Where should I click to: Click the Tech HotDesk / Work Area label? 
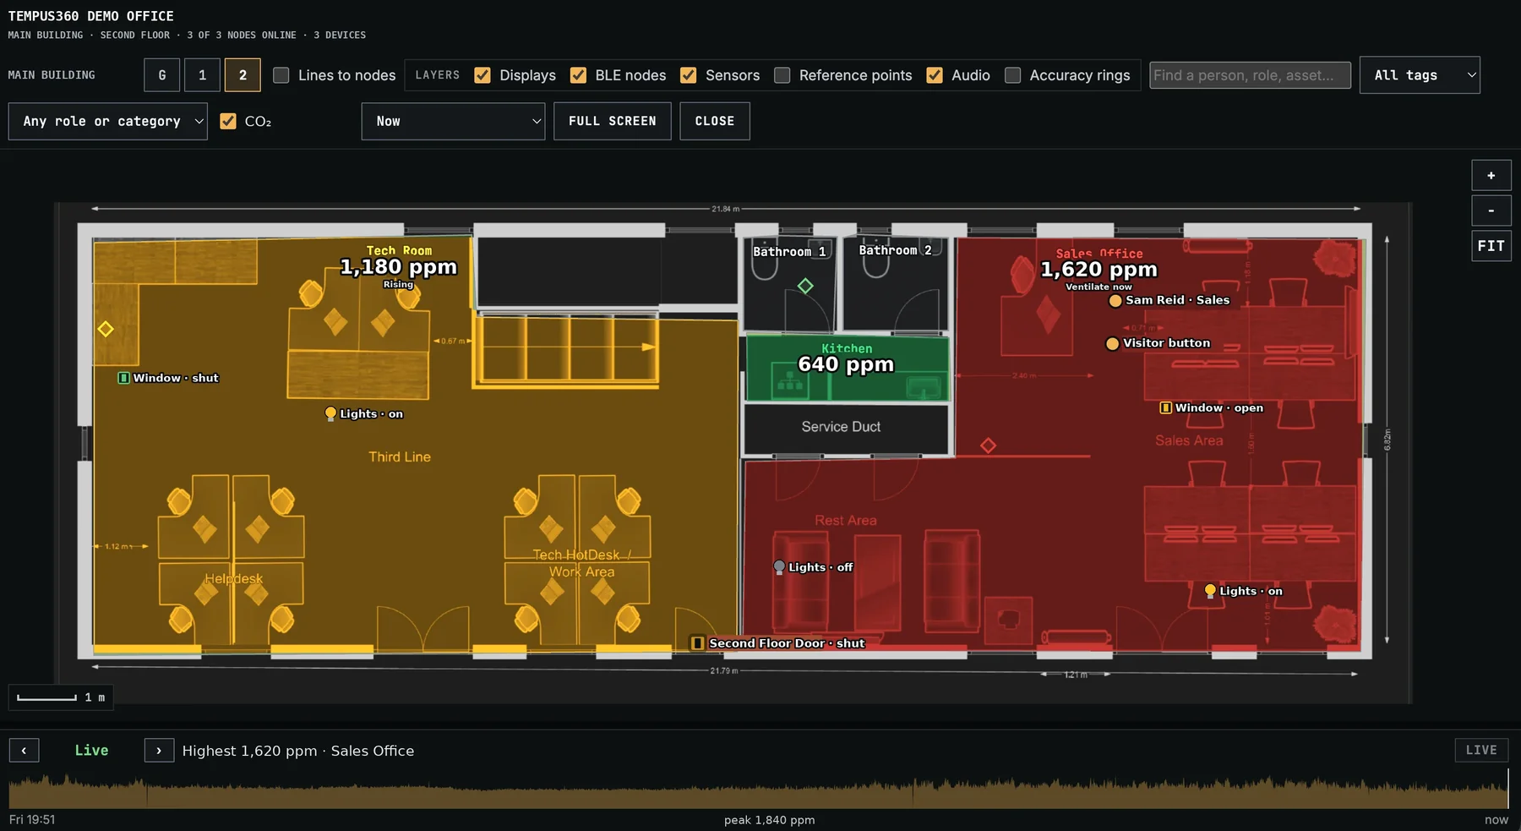point(582,563)
